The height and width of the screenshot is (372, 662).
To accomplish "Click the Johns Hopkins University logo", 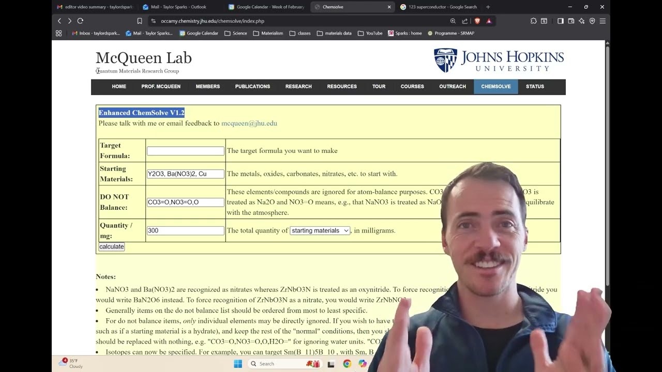I will tap(499, 60).
